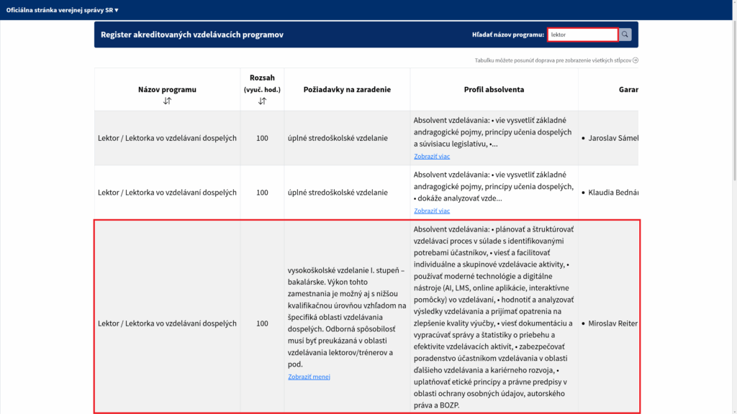This screenshot has width=737, height=414.
Task: Select Miroslav Reiter garant name
Action: coord(613,323)
